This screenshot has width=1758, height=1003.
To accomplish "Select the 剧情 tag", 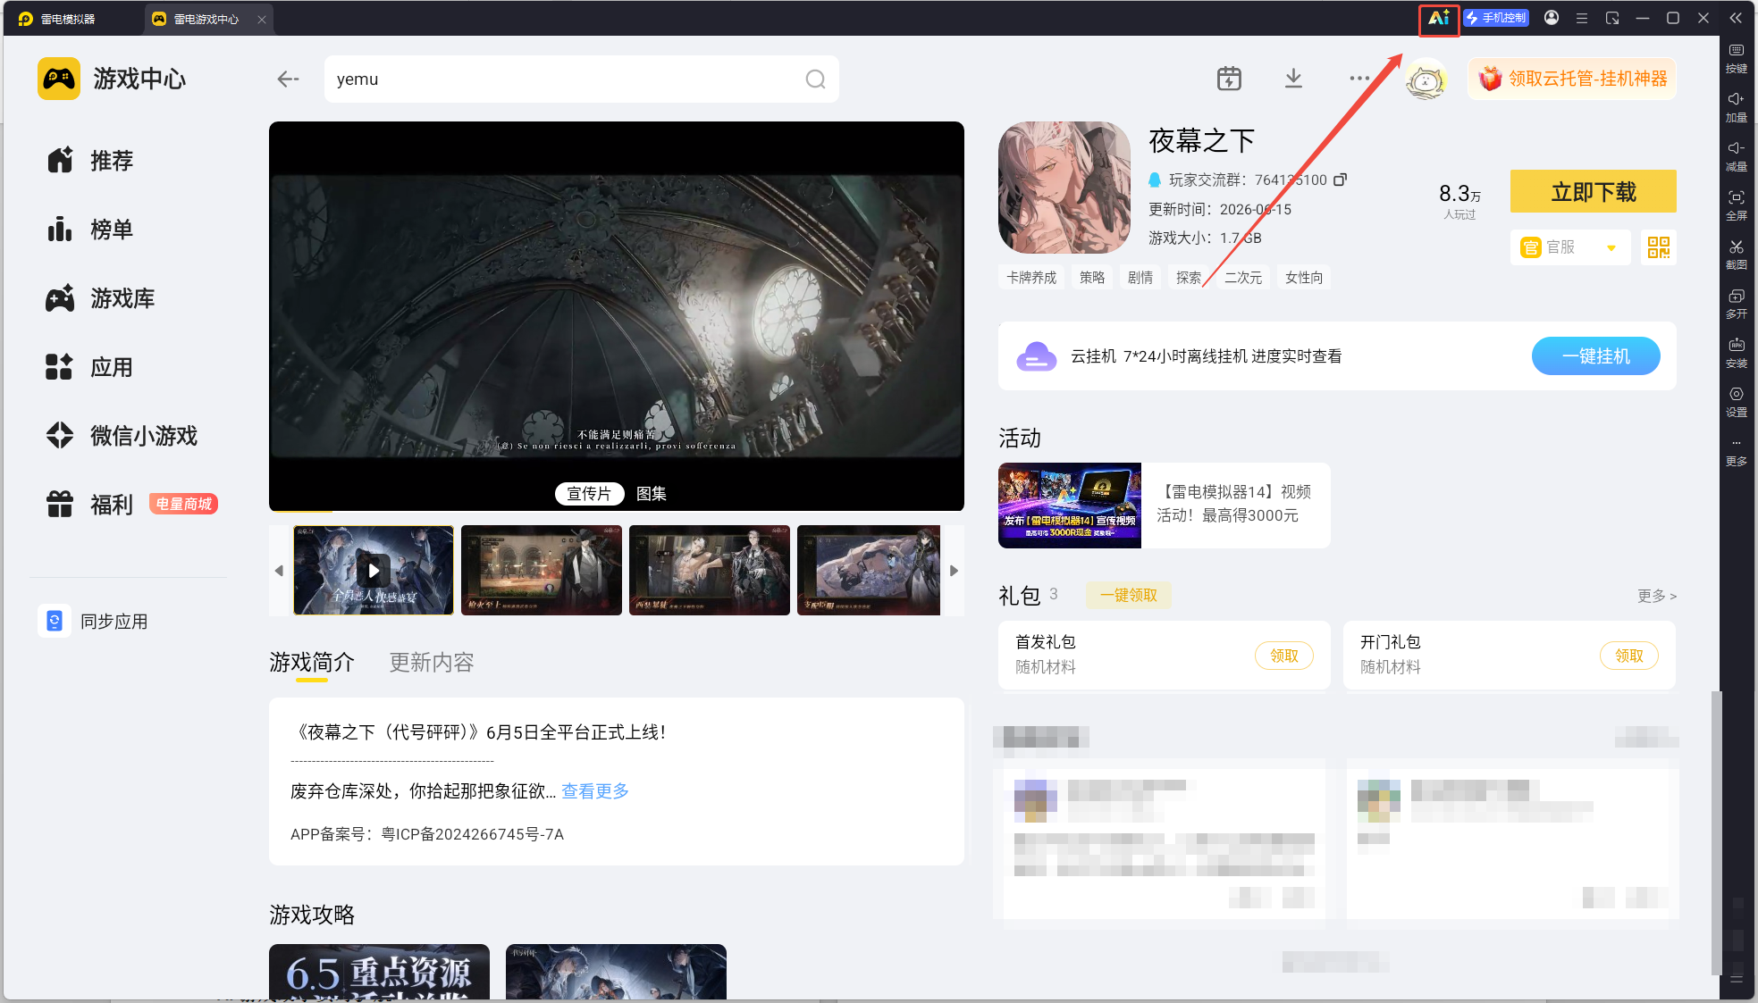I will [x=1140, y=278].
